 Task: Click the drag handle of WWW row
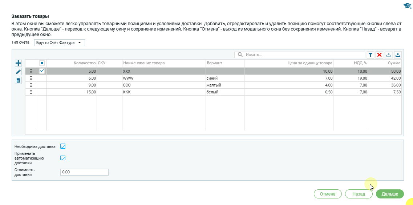click(x=31, y=78)
